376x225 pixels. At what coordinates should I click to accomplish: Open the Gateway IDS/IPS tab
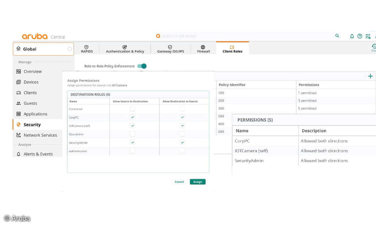tap(170, 49)
